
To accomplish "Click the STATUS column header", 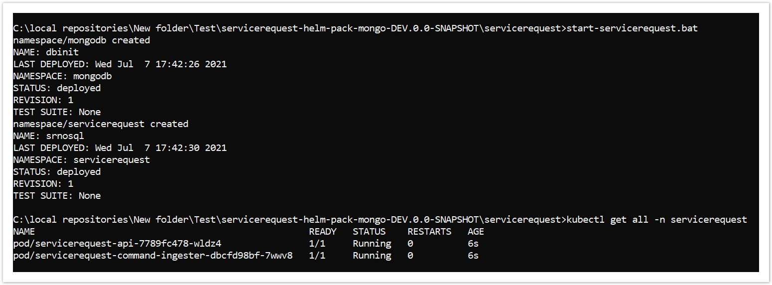I will (369, 232).
